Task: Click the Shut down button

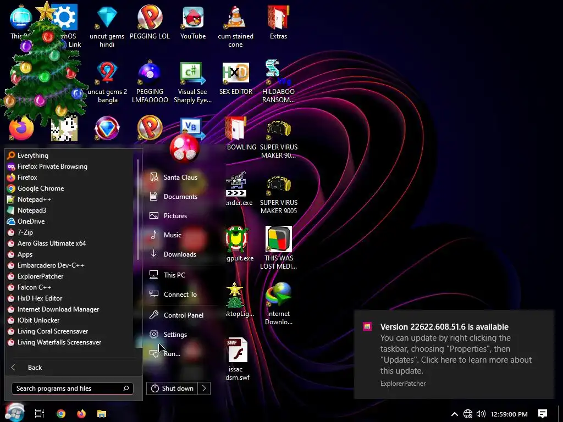Action: pyautogui.click(x=172, y=388)
